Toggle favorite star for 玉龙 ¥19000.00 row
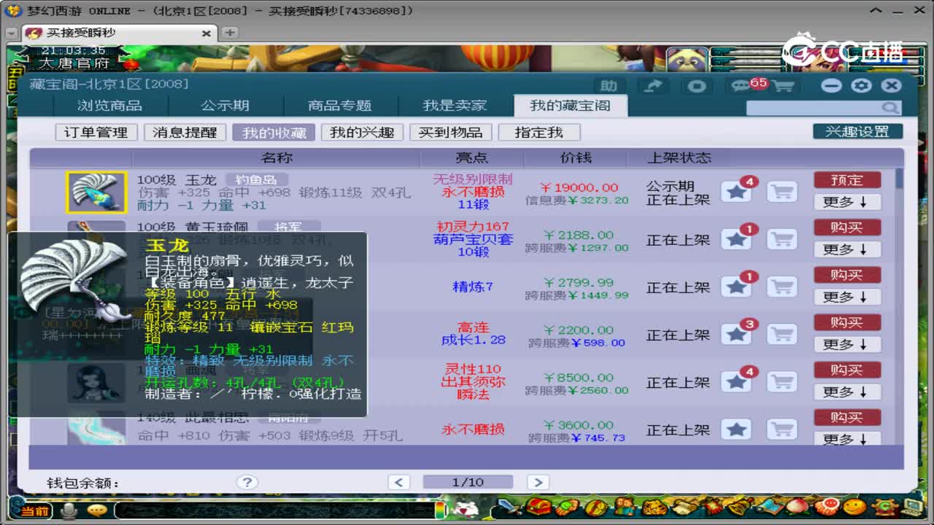The width and height of the screenshot is (934, 525). click(x=736, y=192)
